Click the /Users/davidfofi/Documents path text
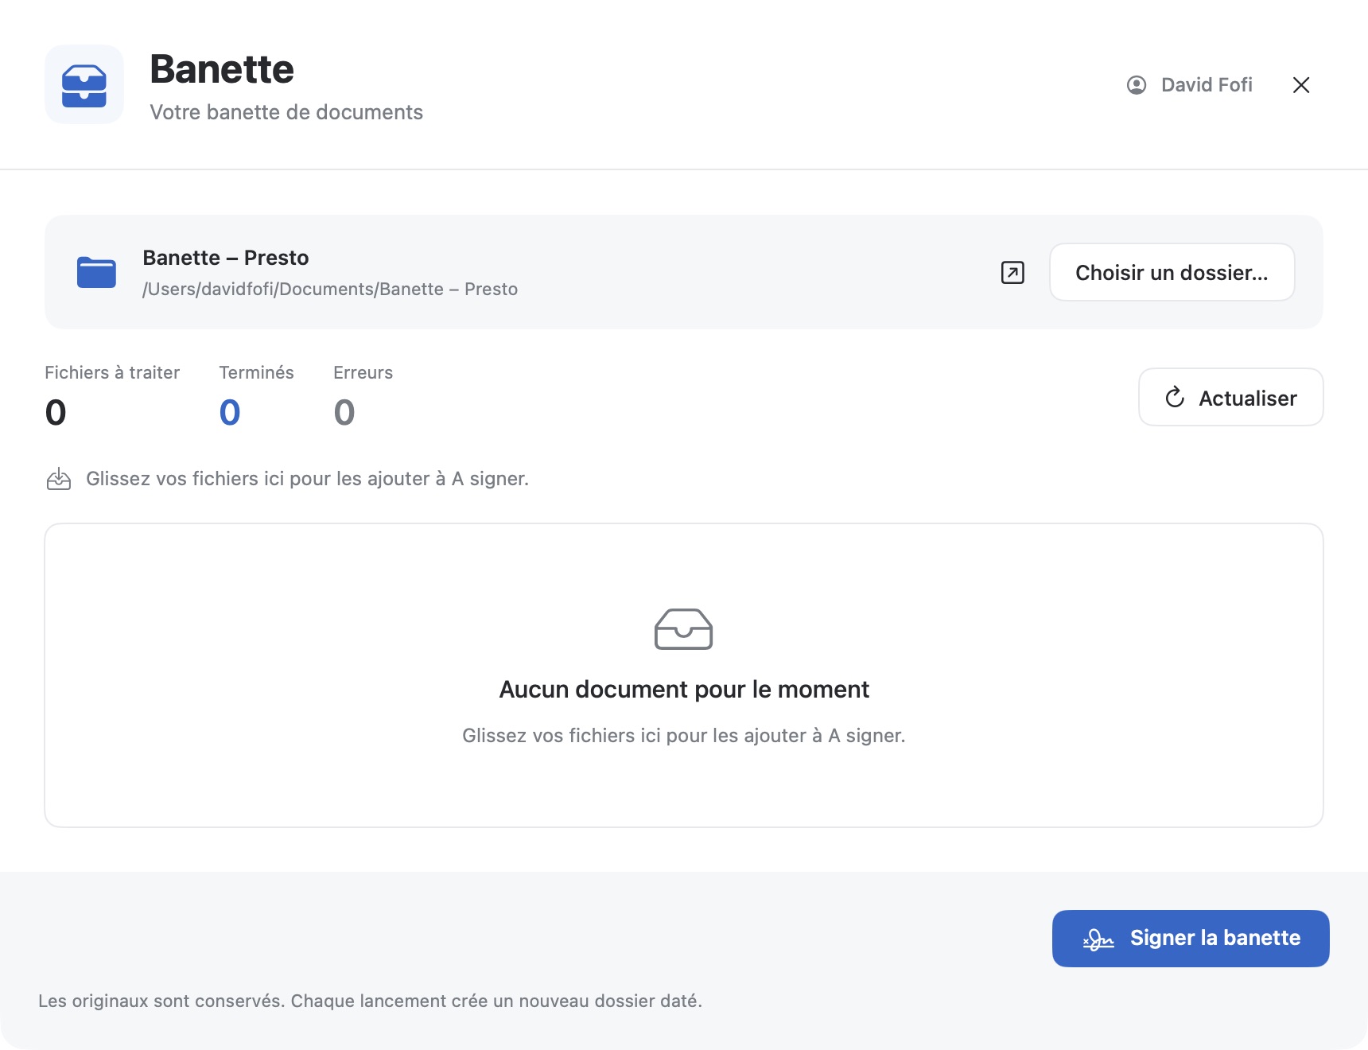1368x1050 pixels. pos(330,289)
